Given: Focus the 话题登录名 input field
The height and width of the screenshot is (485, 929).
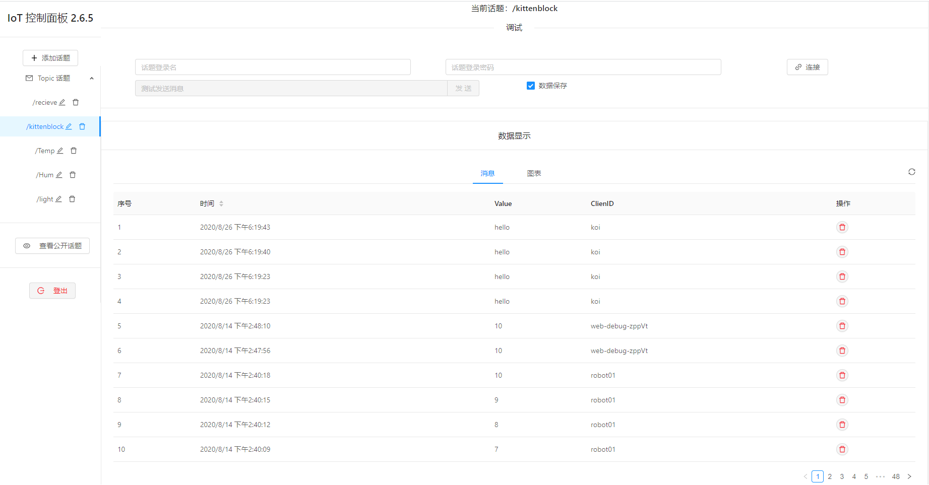Looking at the screenshot, I should pyautogui.click(x=273, y=67).
